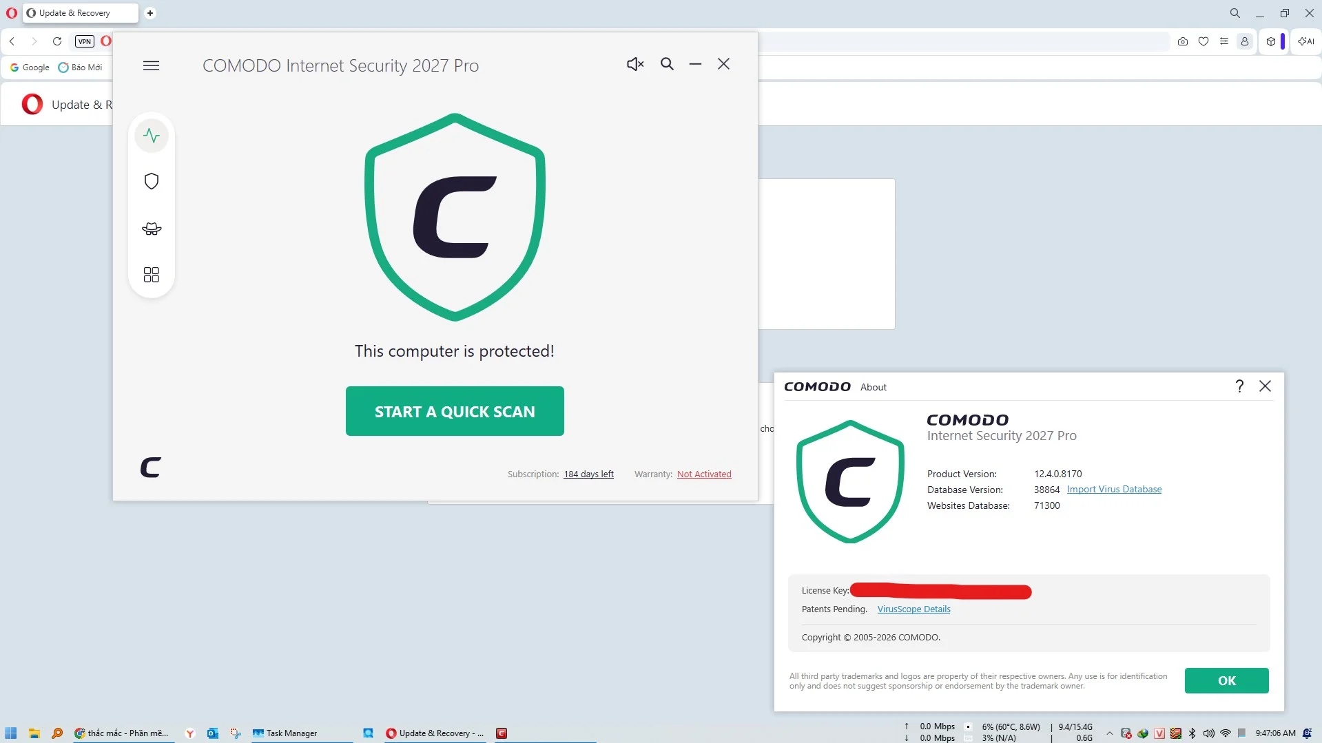The height and width of the screenshot is (743, 1322).
Task: Switch to Update & Recovery Opera taskbar window
Action: (435, 733)
